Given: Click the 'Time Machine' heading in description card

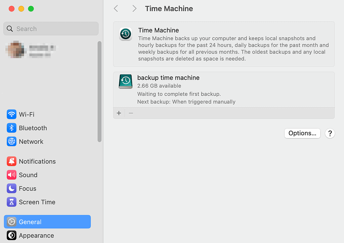Looking at the screenshot, I should [x=159, y=30].
